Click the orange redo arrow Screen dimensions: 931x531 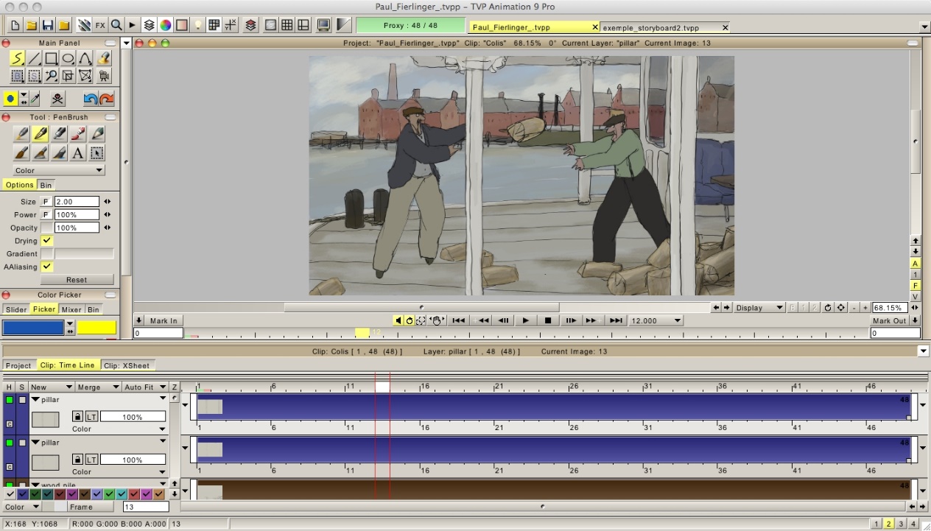tap(107, 99)
